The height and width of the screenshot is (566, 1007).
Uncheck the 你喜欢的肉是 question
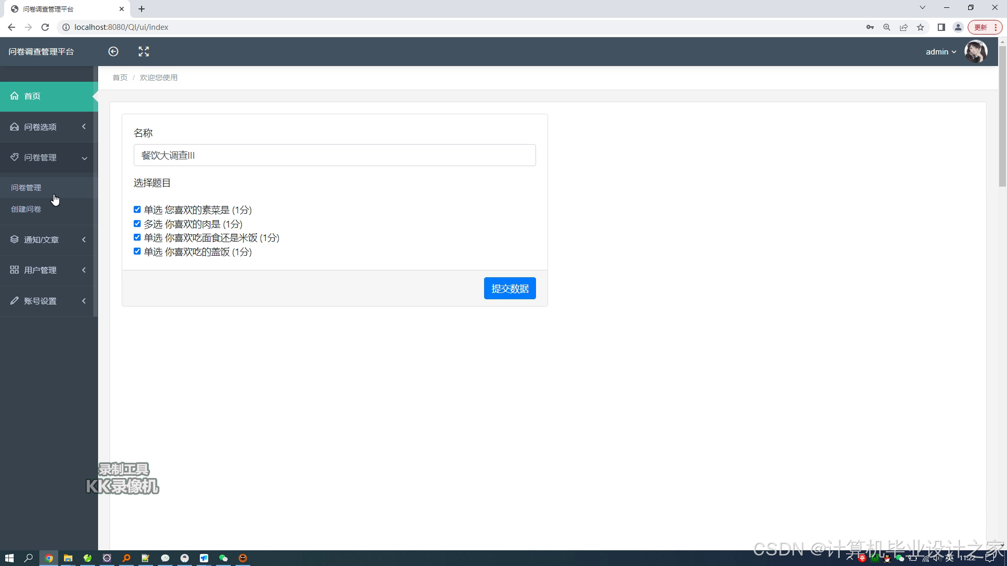137,224
